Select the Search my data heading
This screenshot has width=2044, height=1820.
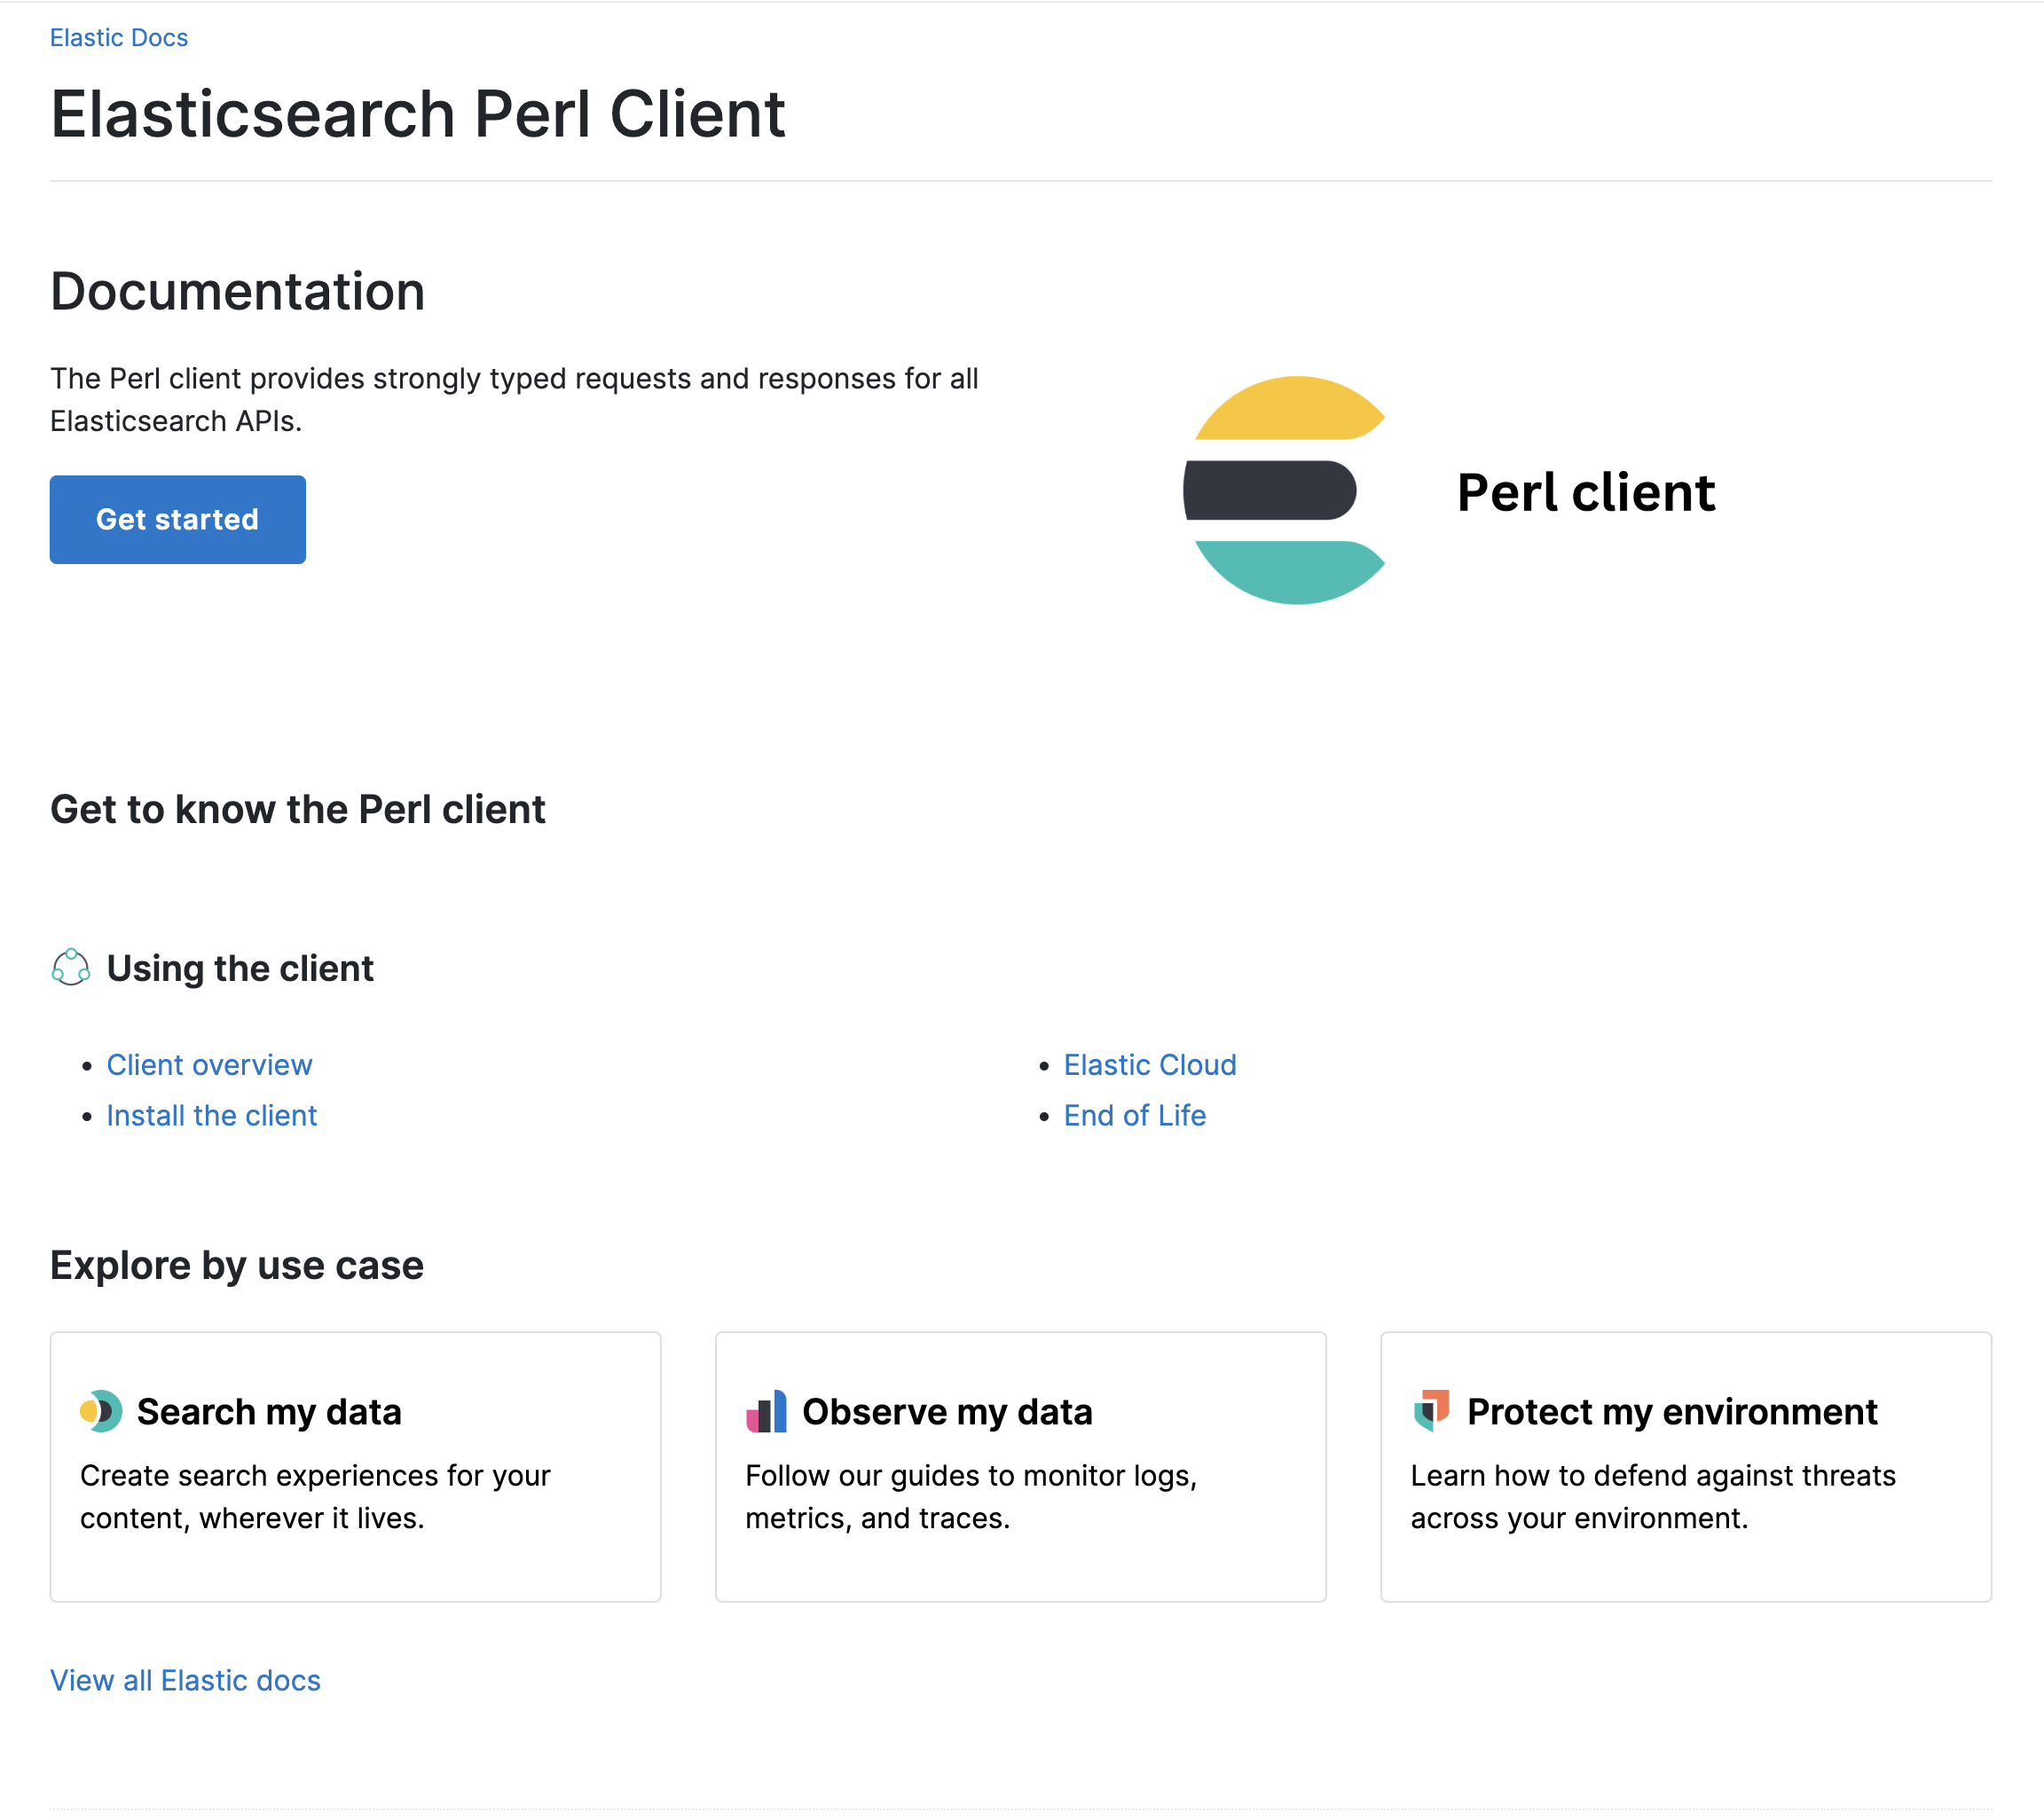point(269,1411)
